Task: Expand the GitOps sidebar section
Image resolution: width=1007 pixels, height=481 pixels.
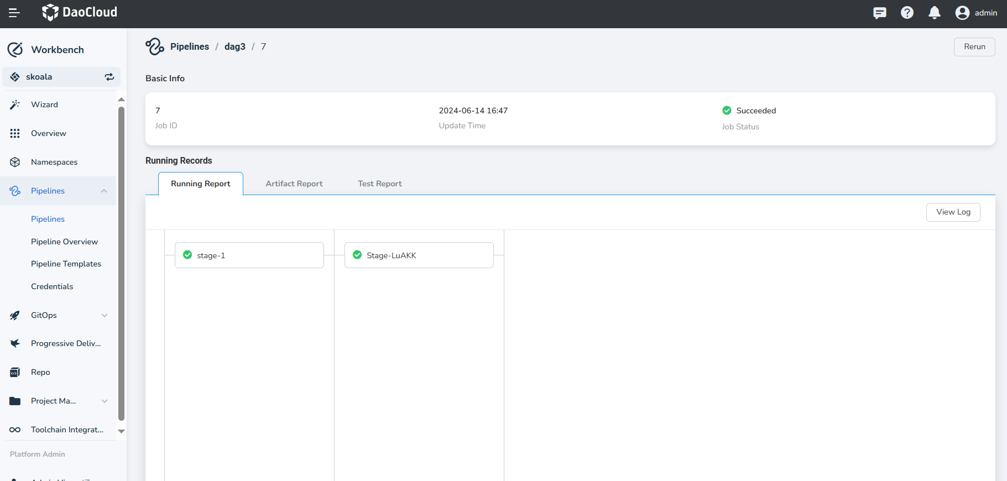Action: (104, 315)
